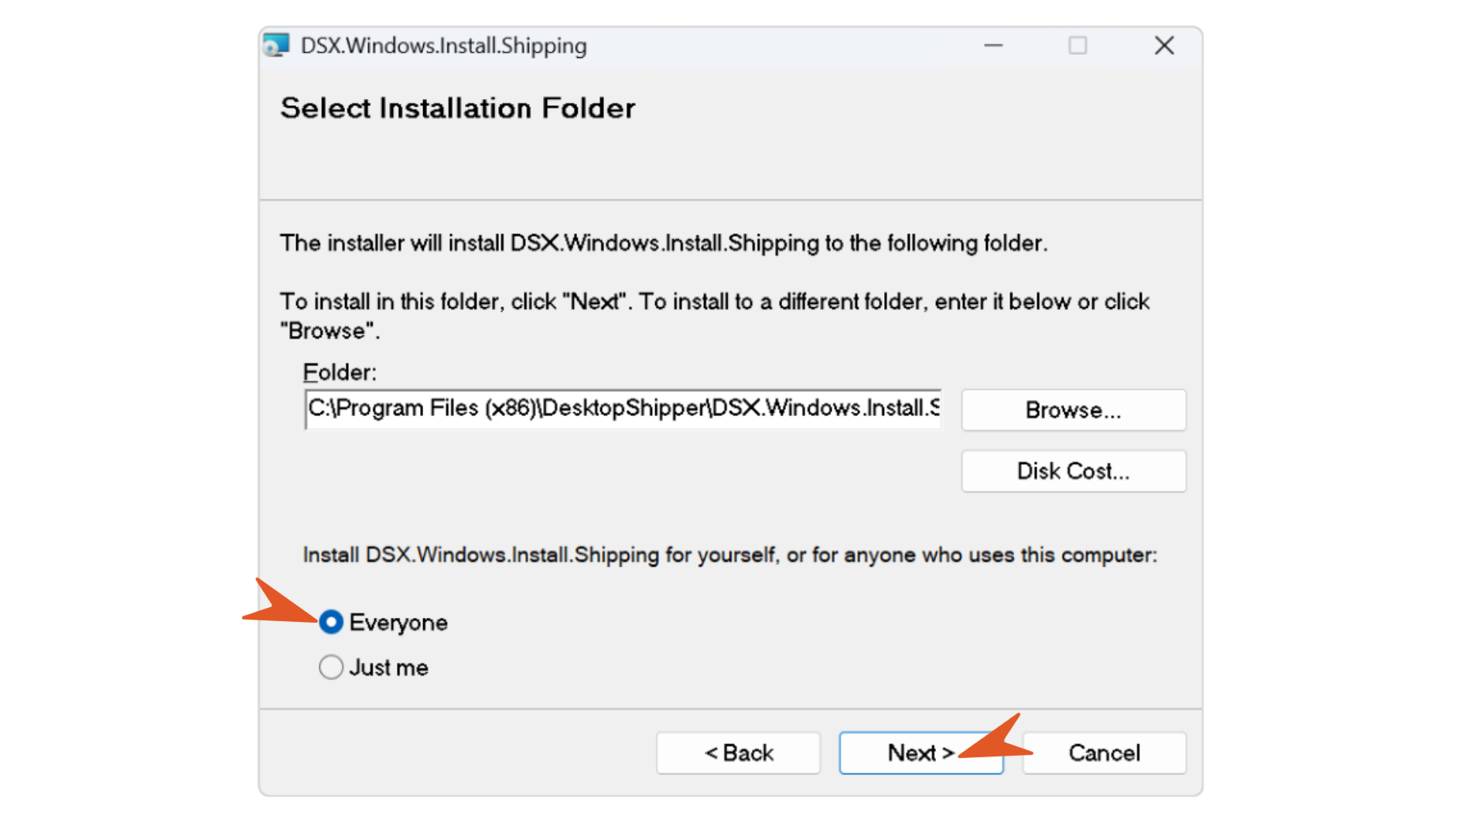Select the Everyone radio button
Viewport: 1462px width, 823px height.
(331, 622)
